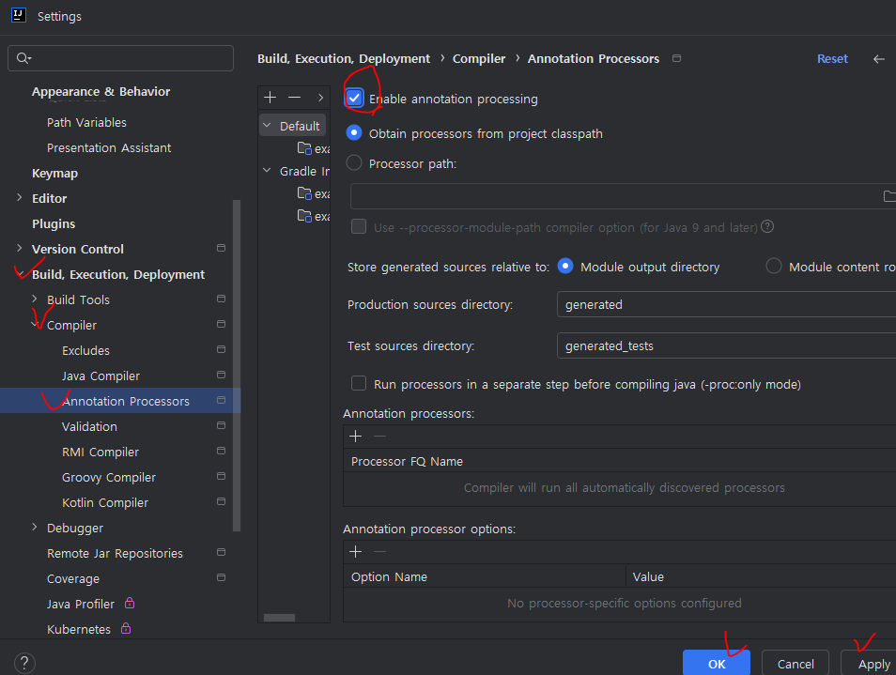Click project icon in breadcrumb header
The width and height of the screenshot is (896, 675).
(676, 58)
